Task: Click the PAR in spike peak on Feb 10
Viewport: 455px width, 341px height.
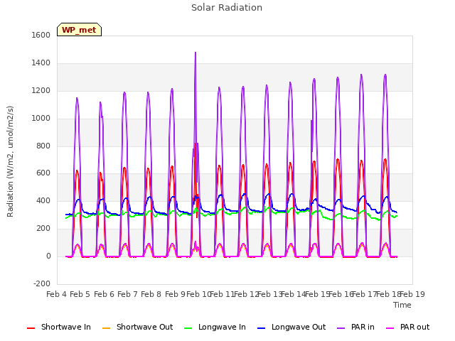Action: pos(196,53)
